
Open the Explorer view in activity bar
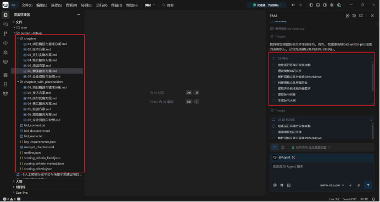coord(5,15)
